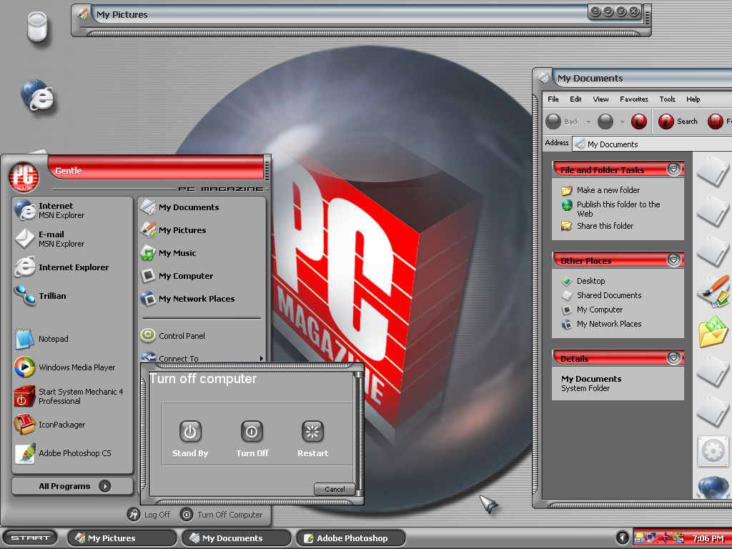Open Notepad from Start menu
This screenshot has height=549, width=732.
coord(72,338)
